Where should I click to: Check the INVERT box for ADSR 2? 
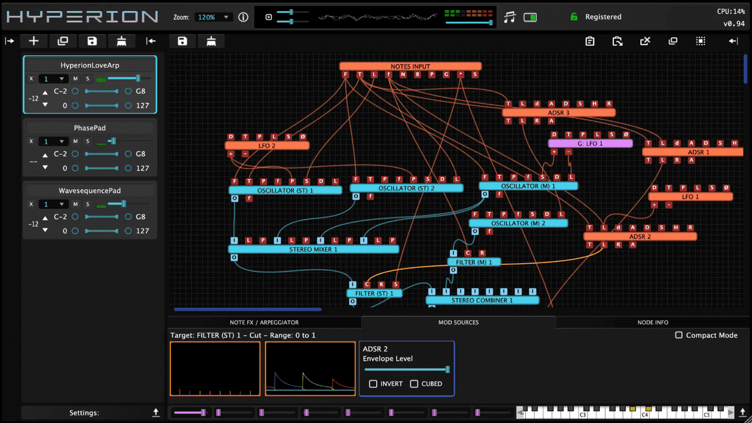[373, 384]
